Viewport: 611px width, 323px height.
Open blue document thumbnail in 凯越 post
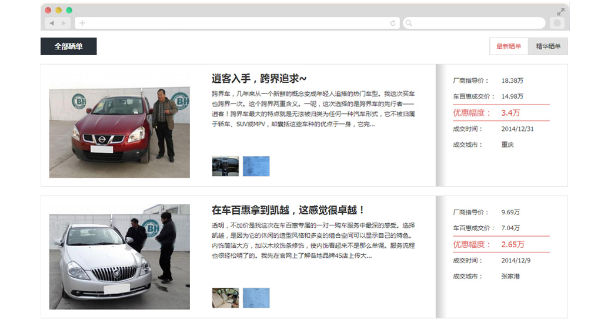(x=256, y=298)
